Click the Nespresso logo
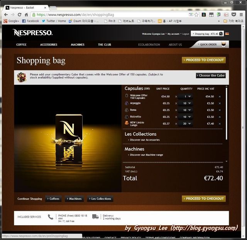This screenshot has width=247, height=240. click(32, 33)
